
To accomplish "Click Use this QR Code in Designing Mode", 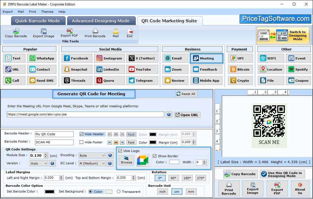I will [282, 174].
